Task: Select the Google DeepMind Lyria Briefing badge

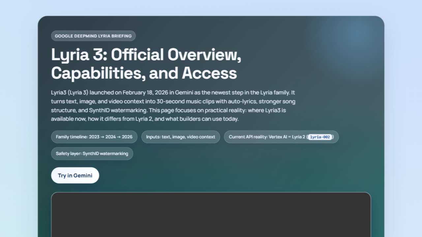Action: [x=93, y=36]
